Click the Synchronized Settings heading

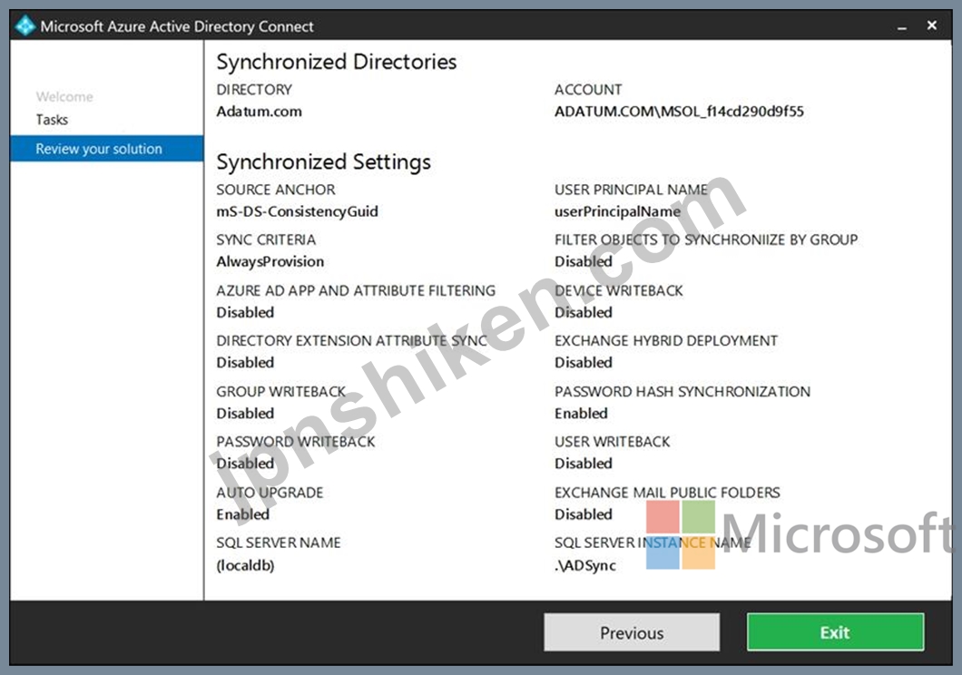[323, 161]
